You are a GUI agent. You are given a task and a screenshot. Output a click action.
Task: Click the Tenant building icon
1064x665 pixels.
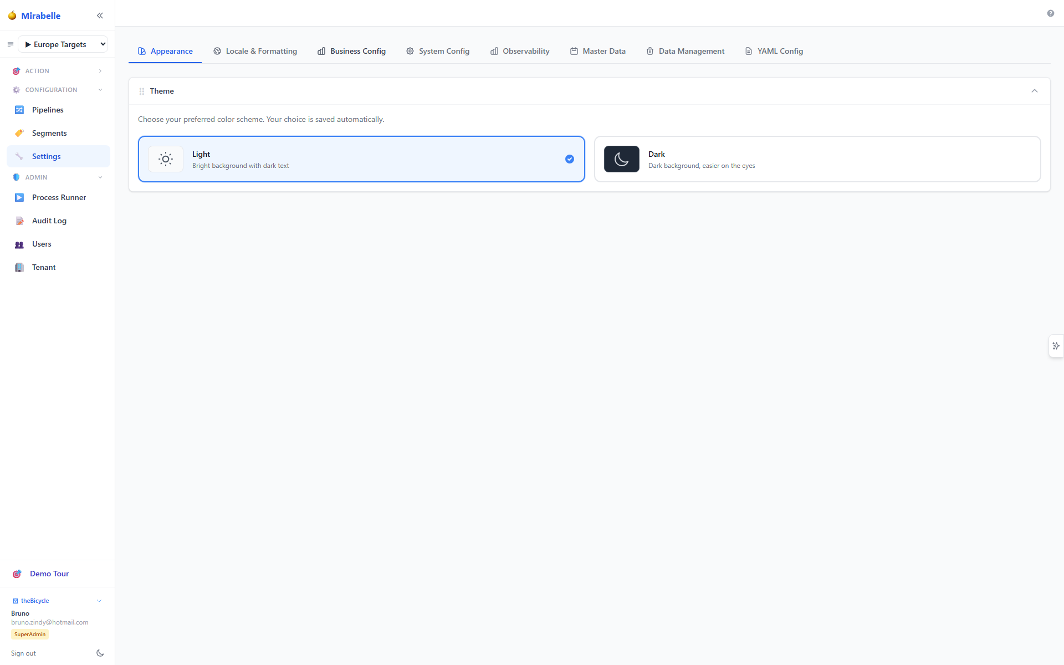[x=19, y=267]
